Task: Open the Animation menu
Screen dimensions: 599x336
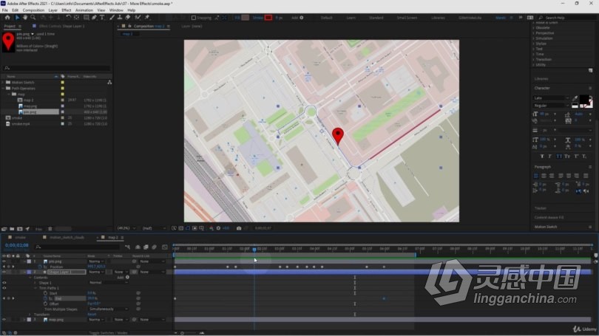Action: pos(84,10)
